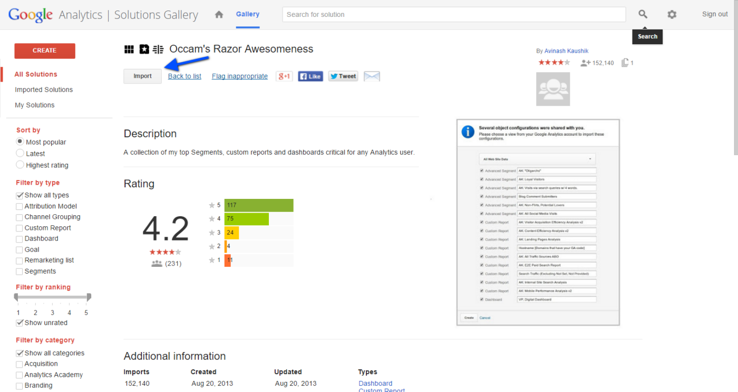The width and height of the screenshot is (738, 392).
Task: Open the solution preview screenshot
Action: click(538, 222)
